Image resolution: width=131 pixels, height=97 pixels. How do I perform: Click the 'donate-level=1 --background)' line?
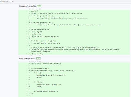pos(41,52)
